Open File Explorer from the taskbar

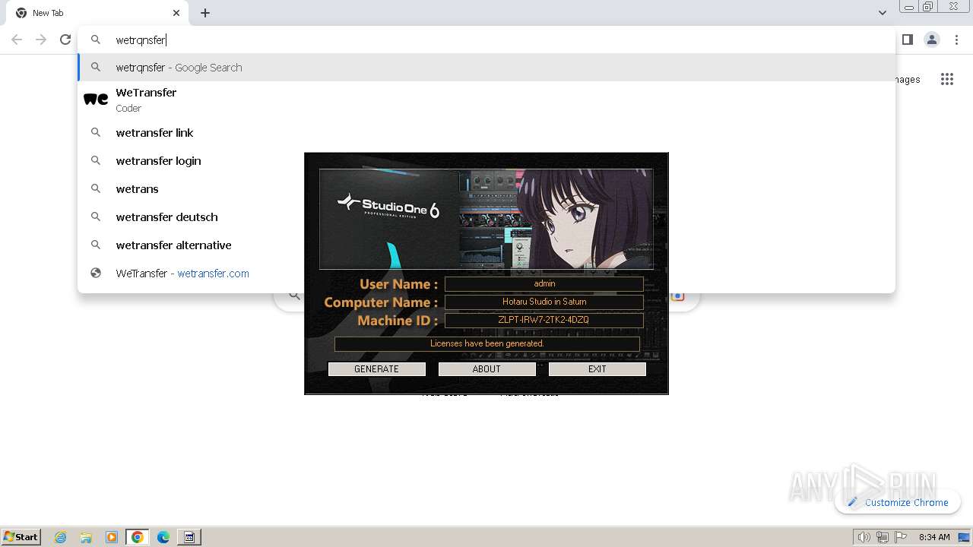(86, 537)
